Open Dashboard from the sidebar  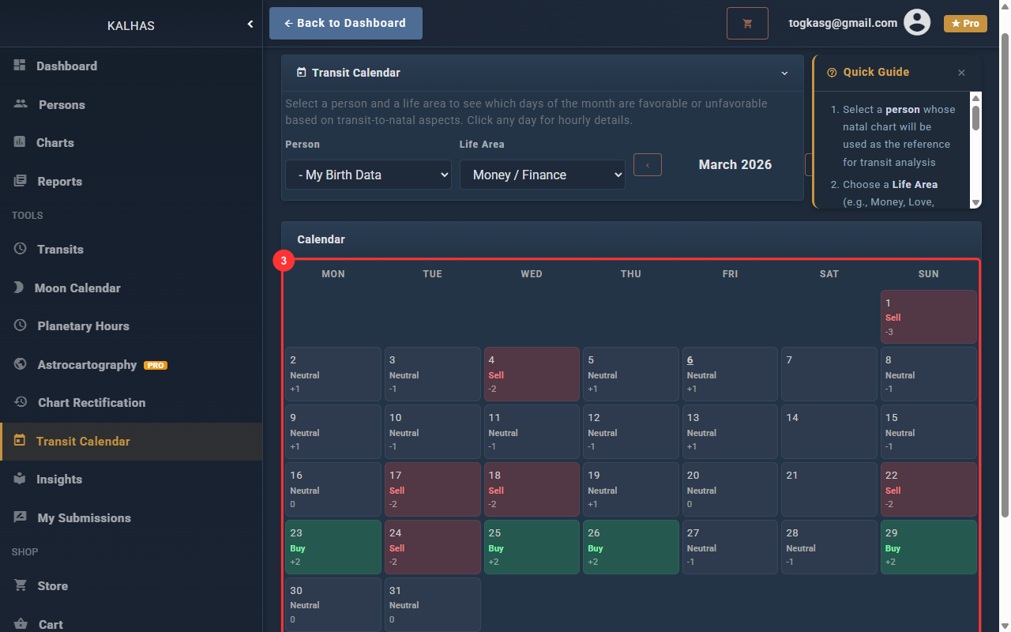66,66
